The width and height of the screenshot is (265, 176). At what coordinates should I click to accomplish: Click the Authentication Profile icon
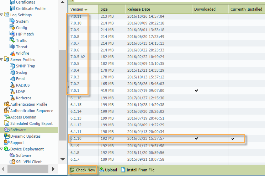pos(7,104)
